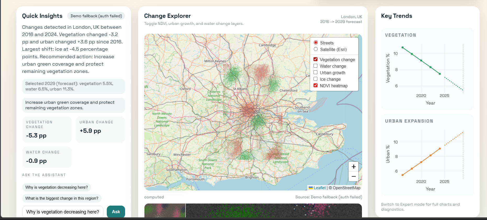Zoom in the map with plus button

[x=354, y=167]
